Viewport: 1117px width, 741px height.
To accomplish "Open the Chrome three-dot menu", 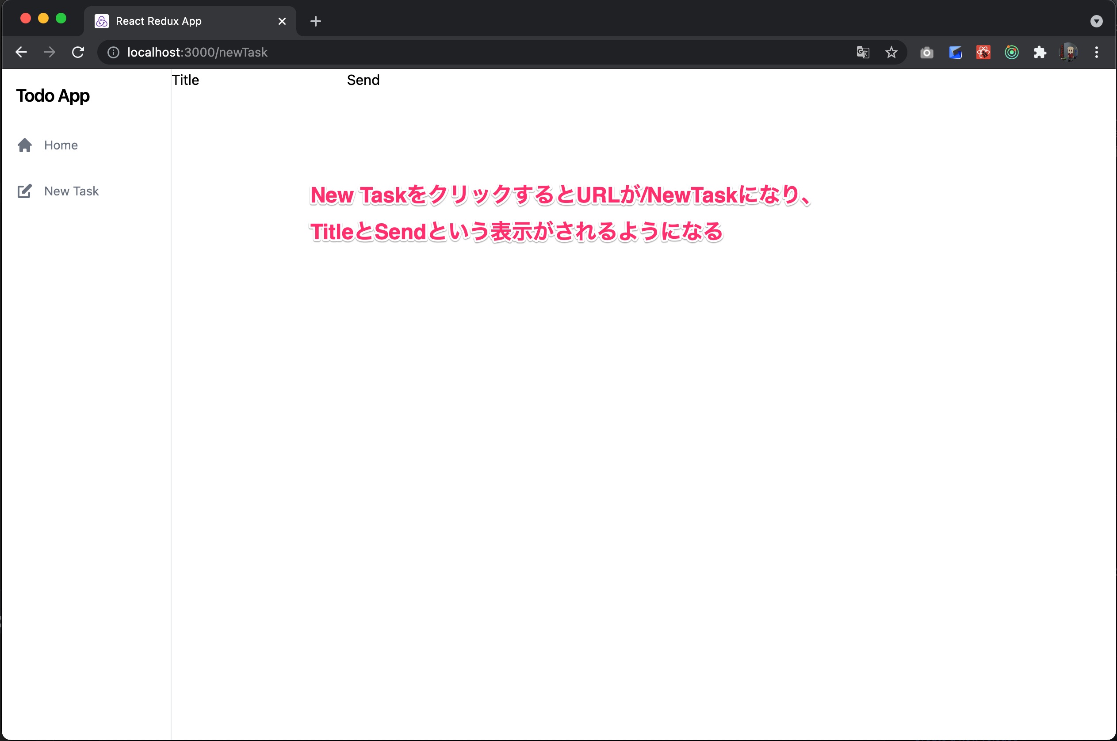I will point(1097,53).
